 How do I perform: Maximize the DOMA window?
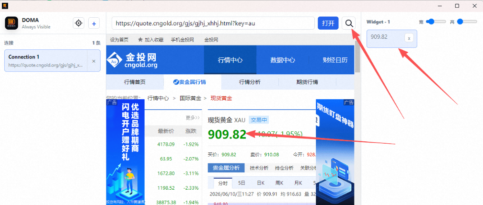point(457,6)
